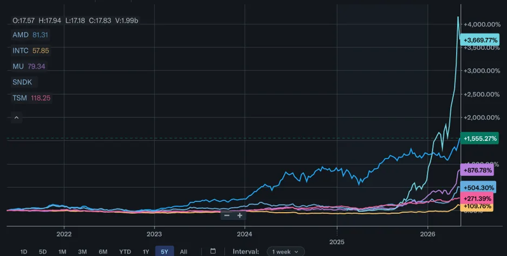Click the +2,000.00% axis label
507x256 pixels.
(x=482, y=117)
